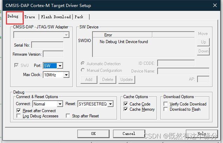Toggle Reset after Connect checkbox
This screenshot has height=143, width=223.
point(19,110)
